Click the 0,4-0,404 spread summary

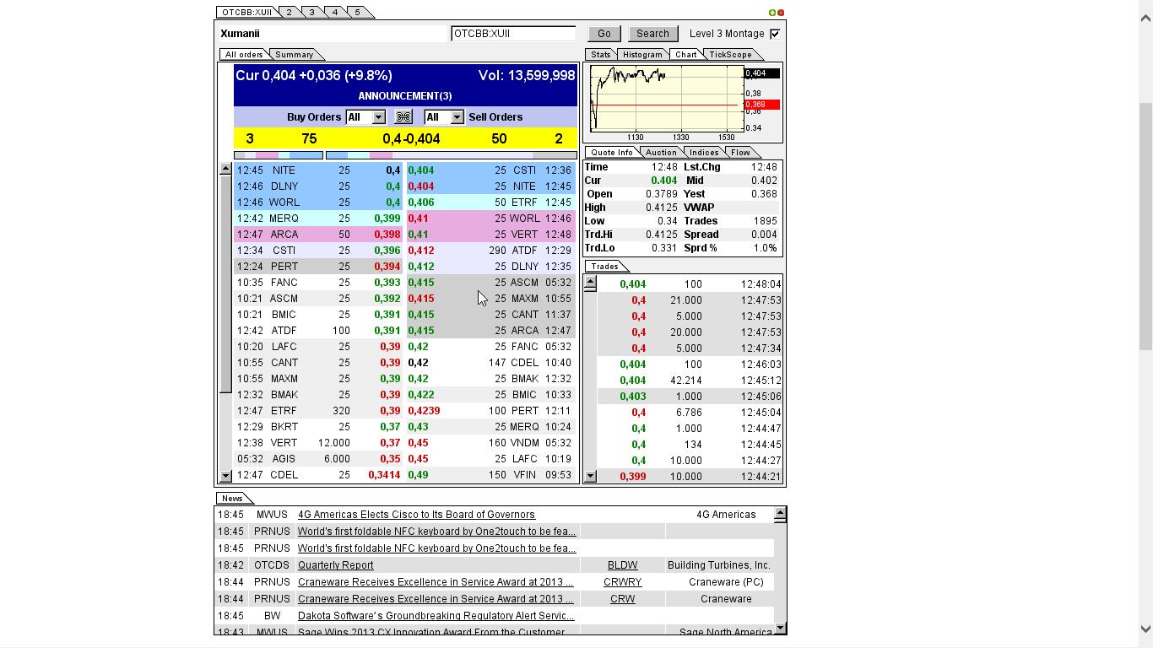coord(411,139)
